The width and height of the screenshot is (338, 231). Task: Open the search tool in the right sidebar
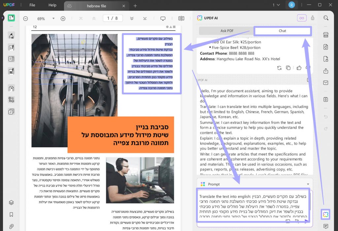[x=326, y=18]
